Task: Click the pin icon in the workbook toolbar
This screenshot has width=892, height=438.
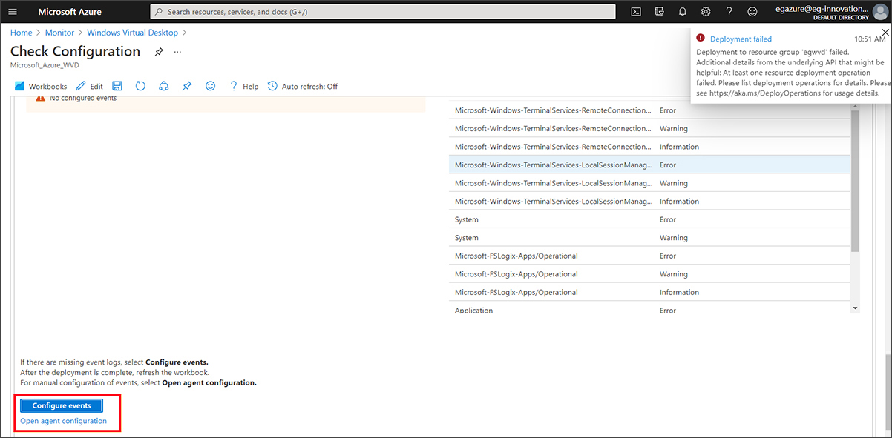Action: pos(187,86)
